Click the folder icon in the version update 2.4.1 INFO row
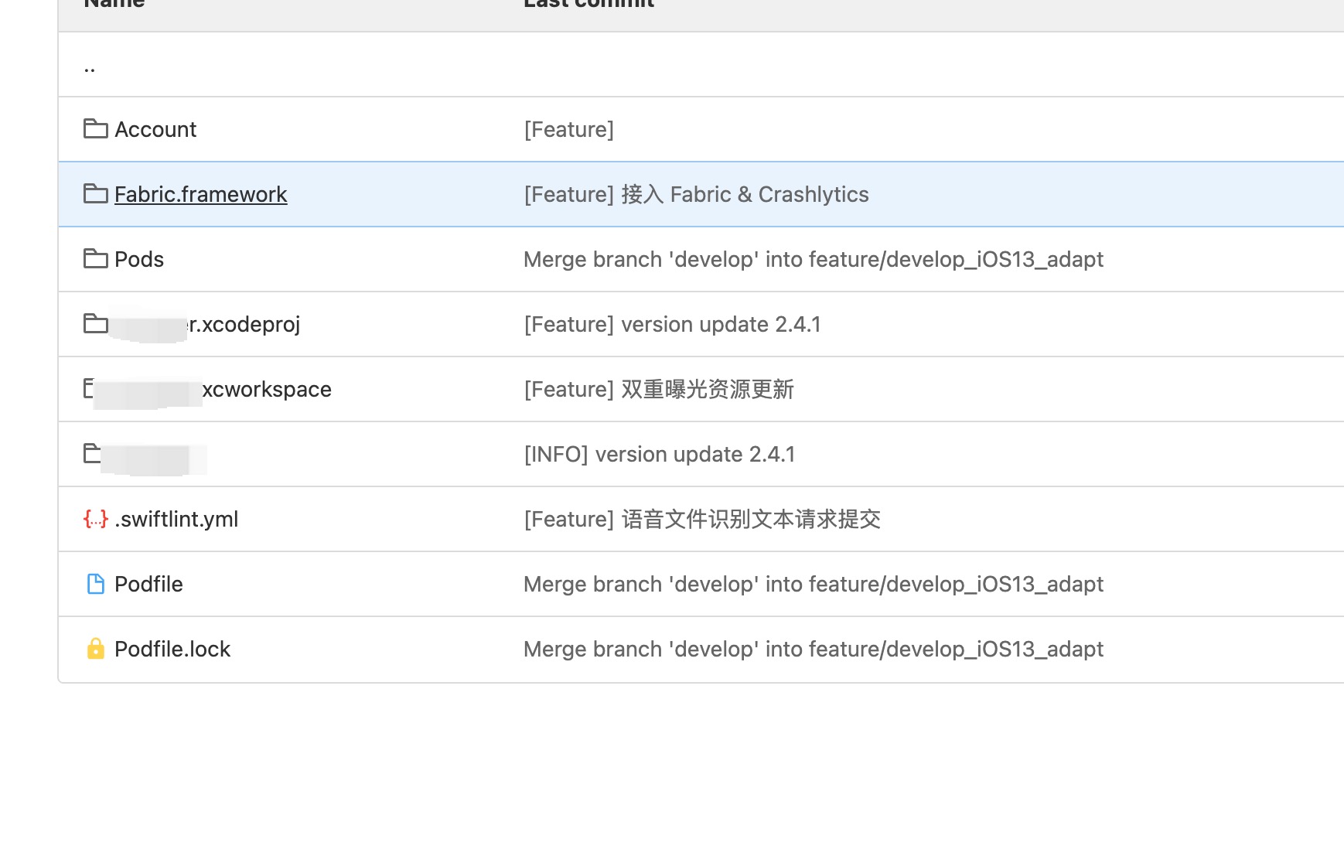This screenshot has width=1344, height=846. 91,453
